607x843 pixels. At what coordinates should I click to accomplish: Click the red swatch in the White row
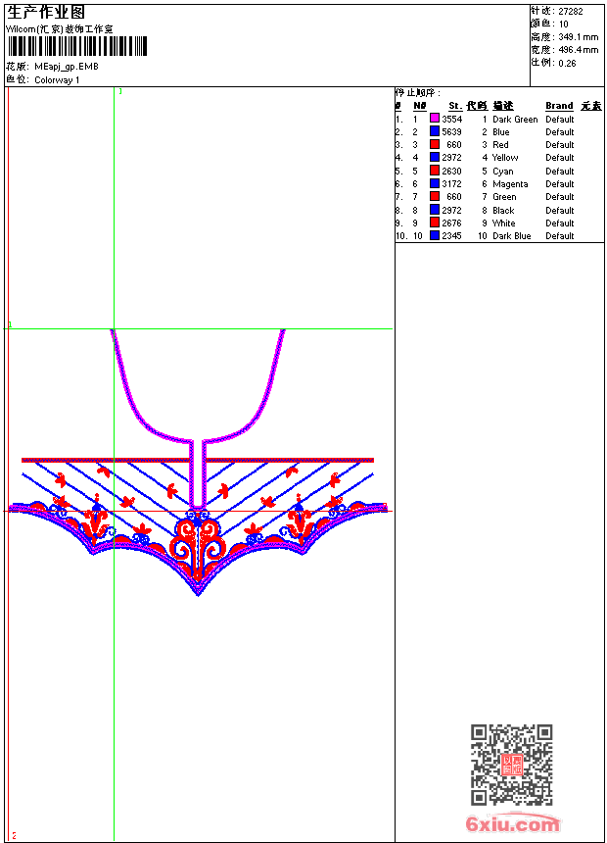tap(435, 223)
